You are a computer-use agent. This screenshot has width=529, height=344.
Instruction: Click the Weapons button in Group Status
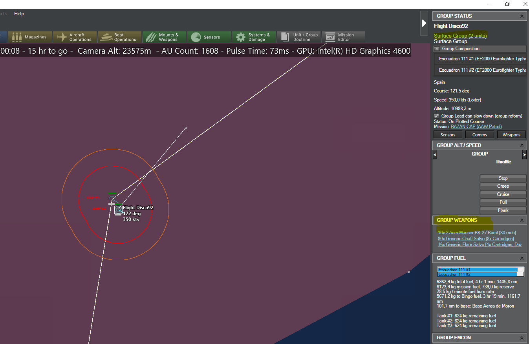(511, 135)
